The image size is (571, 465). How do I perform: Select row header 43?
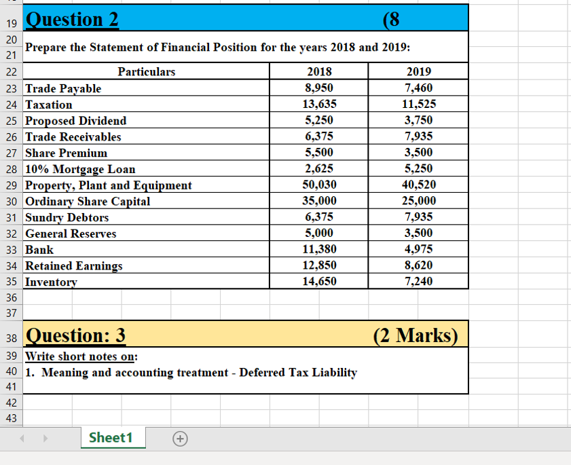pos(12,418)
